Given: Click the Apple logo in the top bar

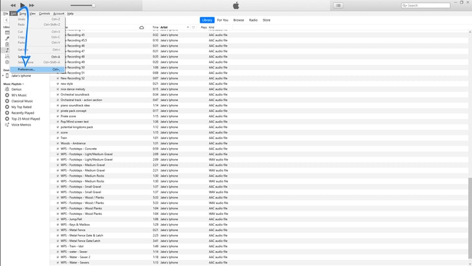Looking at the screenshot, I should [x=236, y=5].
